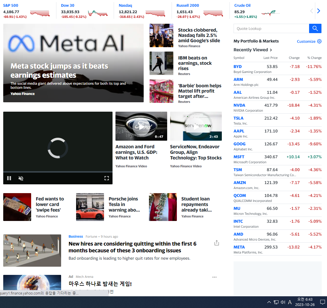Open the META ticker symbol

point(239,247)
